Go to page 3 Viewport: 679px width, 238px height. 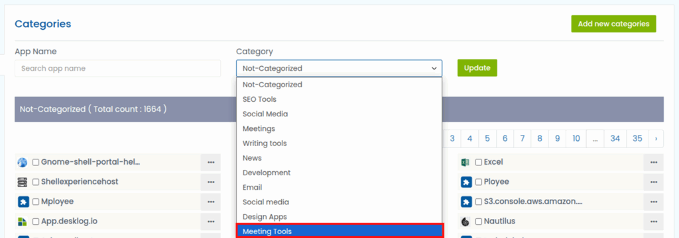pyautogui.click(x=452, y=139)
